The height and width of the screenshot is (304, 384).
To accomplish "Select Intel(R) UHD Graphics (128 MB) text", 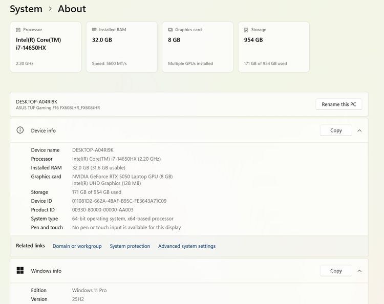I will [x=106, y=183].
